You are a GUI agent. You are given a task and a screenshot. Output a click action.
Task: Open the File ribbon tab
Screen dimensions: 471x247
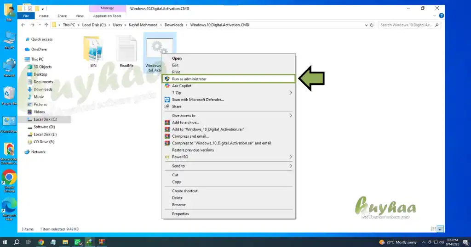(26, 16)
